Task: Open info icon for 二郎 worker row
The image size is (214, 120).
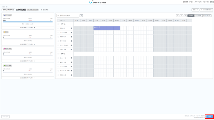Action: coord(71,62)
